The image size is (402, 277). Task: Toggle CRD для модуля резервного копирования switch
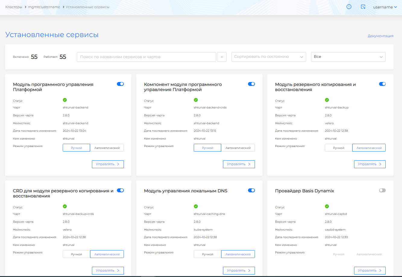coord(120,190)
